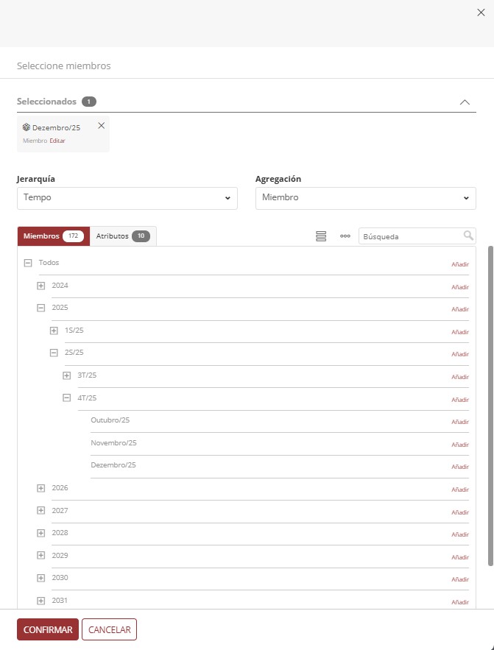This screenshot has width=494, height=650.
Task: Close the dialog with the top X
Action: [481, 13]
